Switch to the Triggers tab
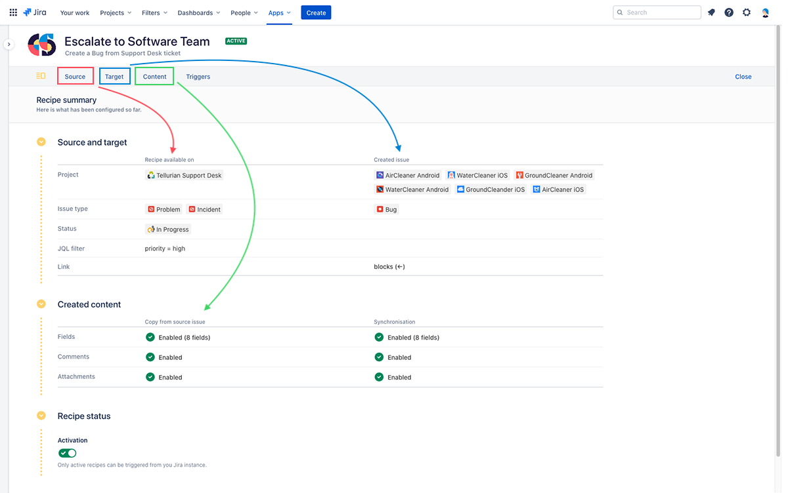The image size is (788, 493). (198, 77)
